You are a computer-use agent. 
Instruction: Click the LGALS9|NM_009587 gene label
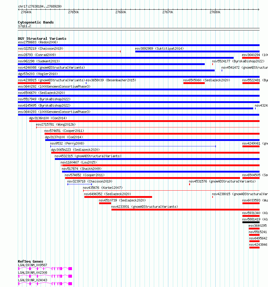click(33, 265)
